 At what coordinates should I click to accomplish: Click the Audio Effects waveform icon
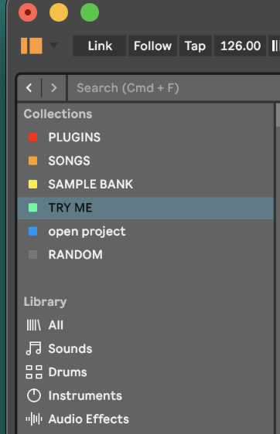(34, 419)
